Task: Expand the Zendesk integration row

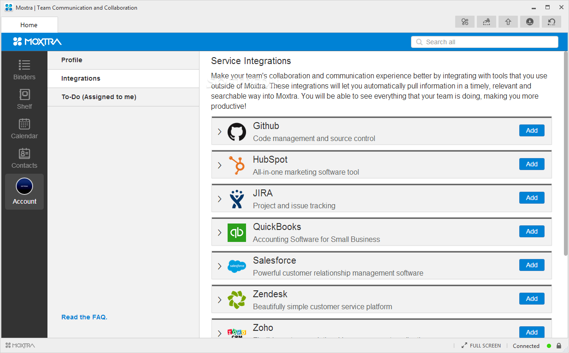Action: pyautogui.click(x=219, y=300)
